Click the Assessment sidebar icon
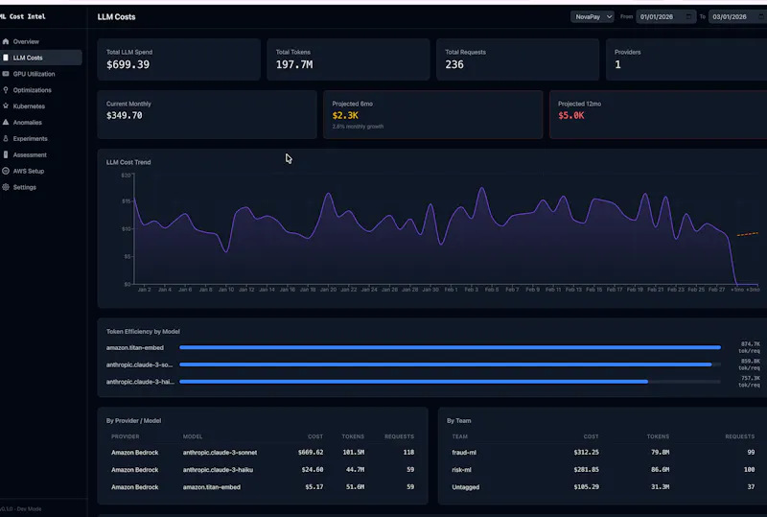 point(6,154)
